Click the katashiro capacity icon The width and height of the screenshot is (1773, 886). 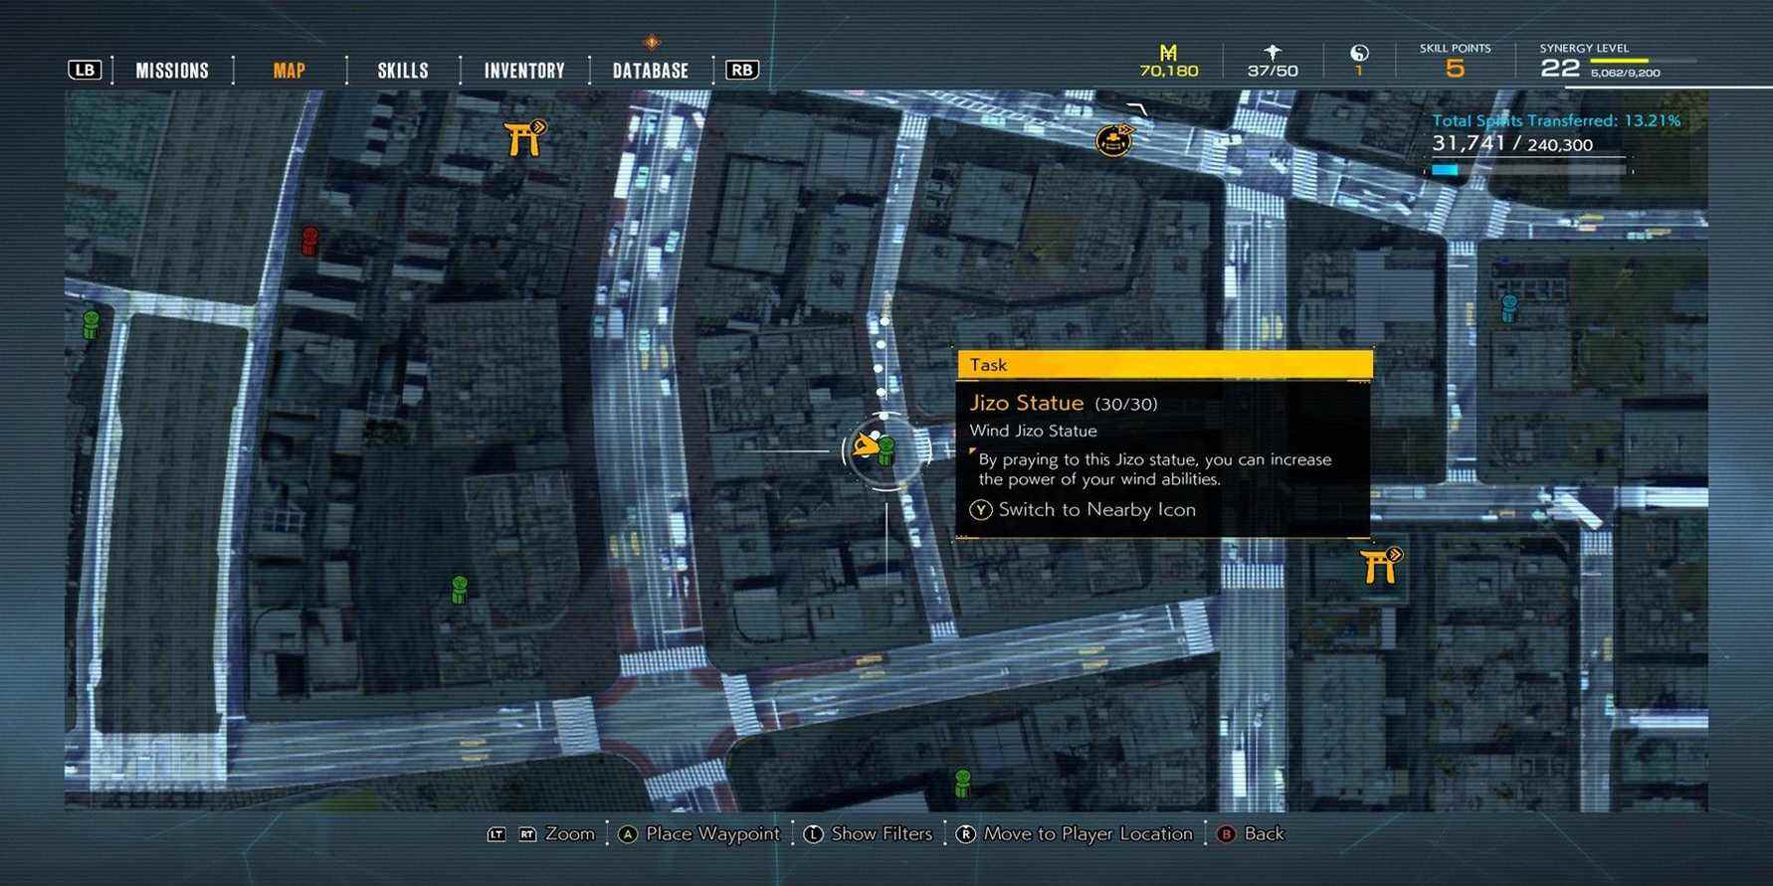coord(1273,52)
